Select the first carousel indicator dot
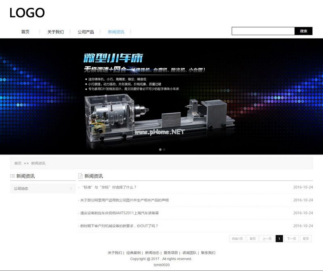This screenshot has height=271, width=323. pos(160,150)
